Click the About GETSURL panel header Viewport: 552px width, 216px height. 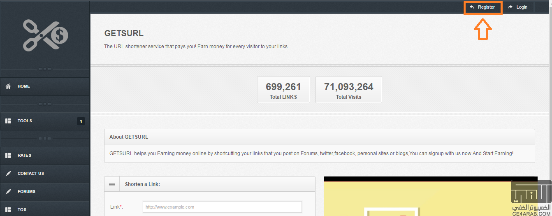[x=320, y=137]
